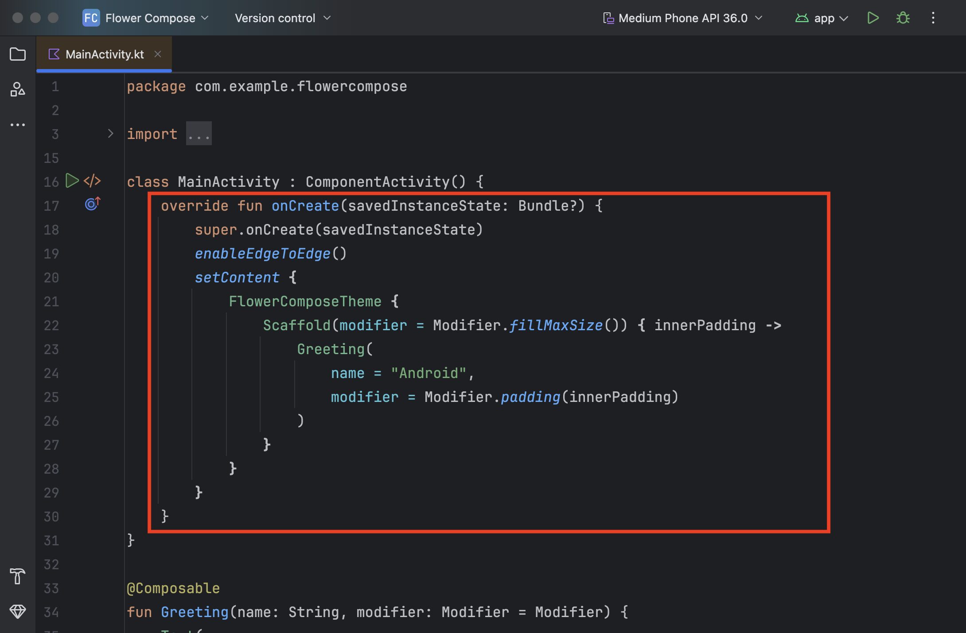Run MainActivity from gutter play icon
The width and height of the screenshot is (966, 633).
coord(72,181)
